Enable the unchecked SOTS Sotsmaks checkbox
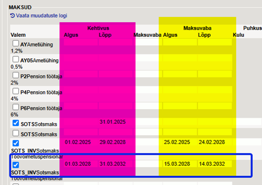Viewport: 262px width, 185px height. click(15, 134)
